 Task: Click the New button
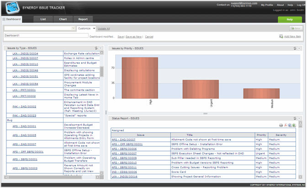click(296, 28)
